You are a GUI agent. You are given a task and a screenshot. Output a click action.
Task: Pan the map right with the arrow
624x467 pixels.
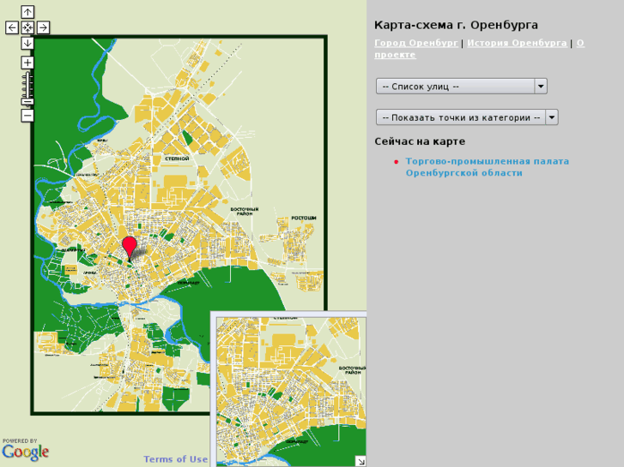[43, 27]
